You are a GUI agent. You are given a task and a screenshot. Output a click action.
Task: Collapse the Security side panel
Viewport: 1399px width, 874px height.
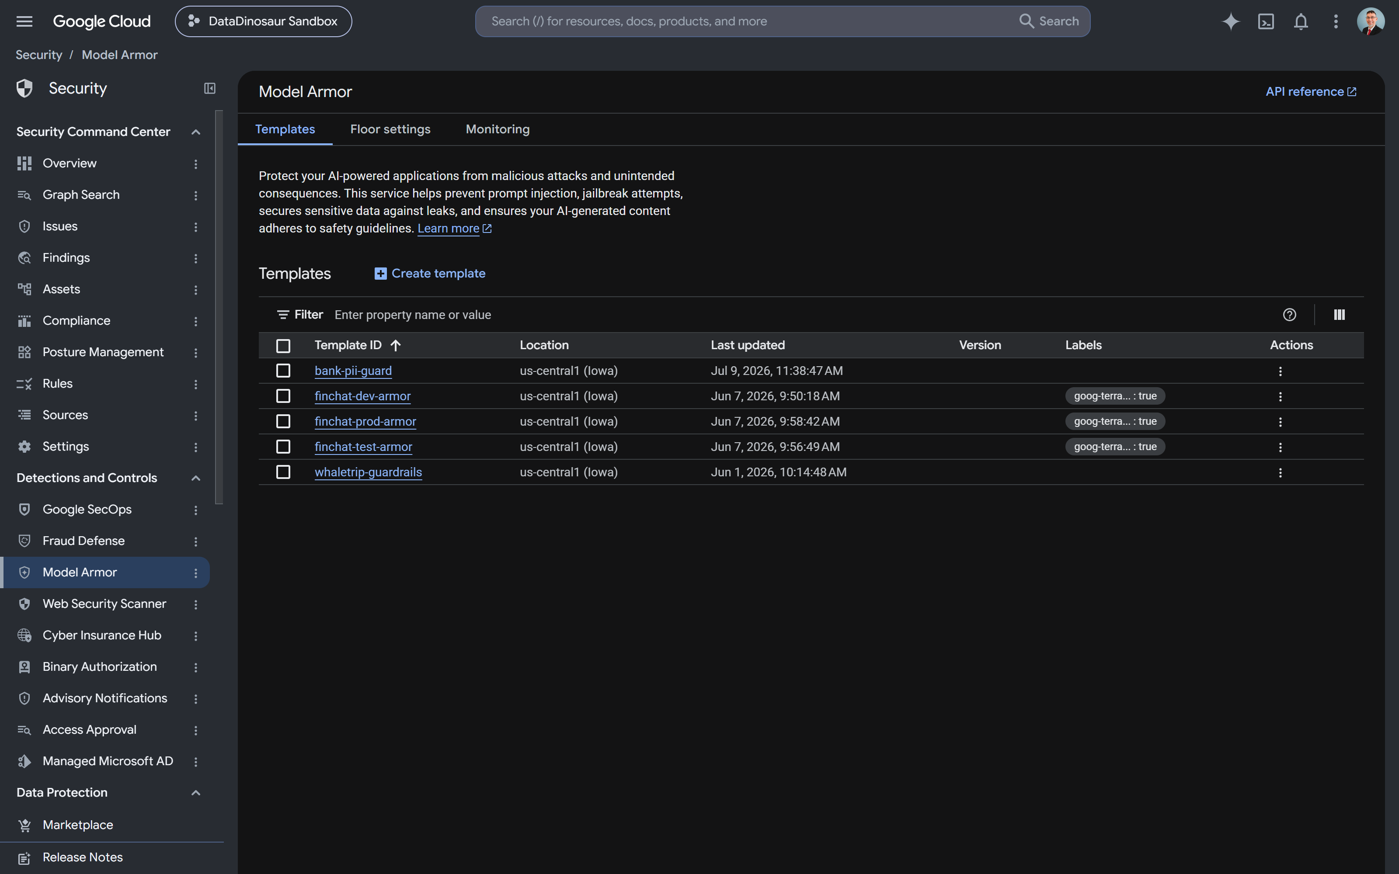tap(210, 88)
